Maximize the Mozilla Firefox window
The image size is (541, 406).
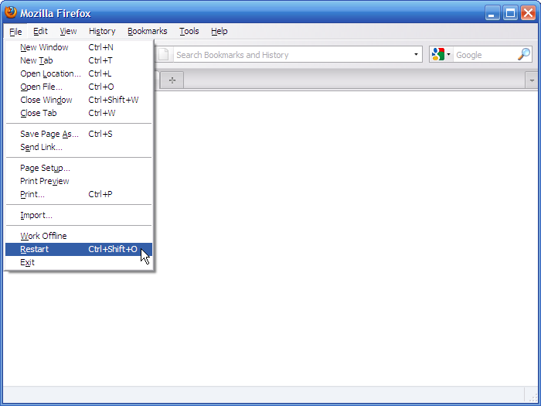tap(510, 13)
